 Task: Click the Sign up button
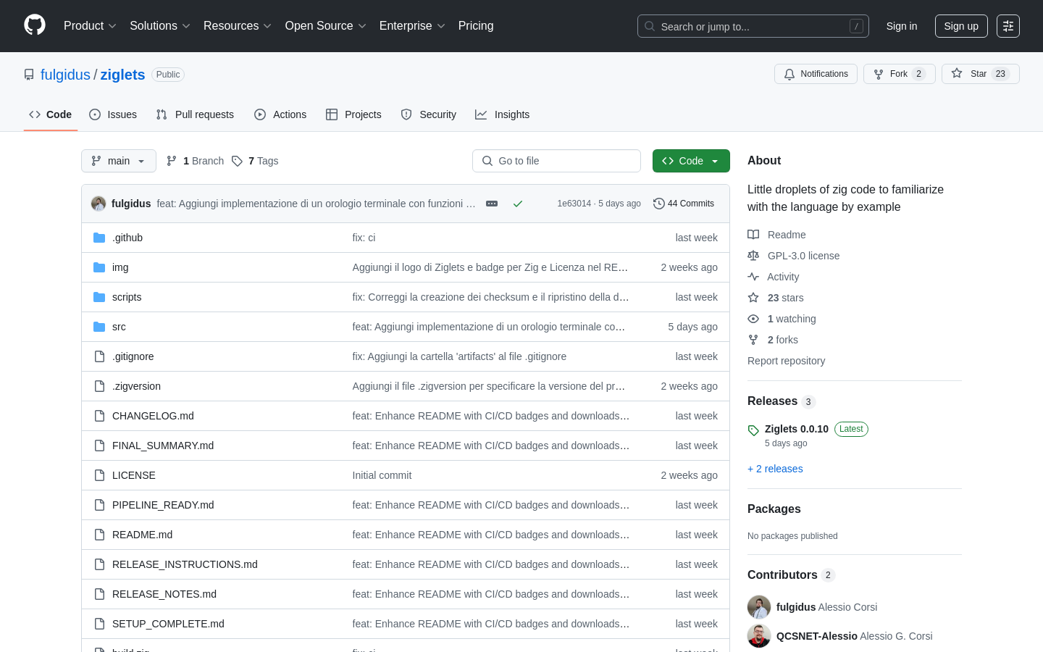[961, 26]
